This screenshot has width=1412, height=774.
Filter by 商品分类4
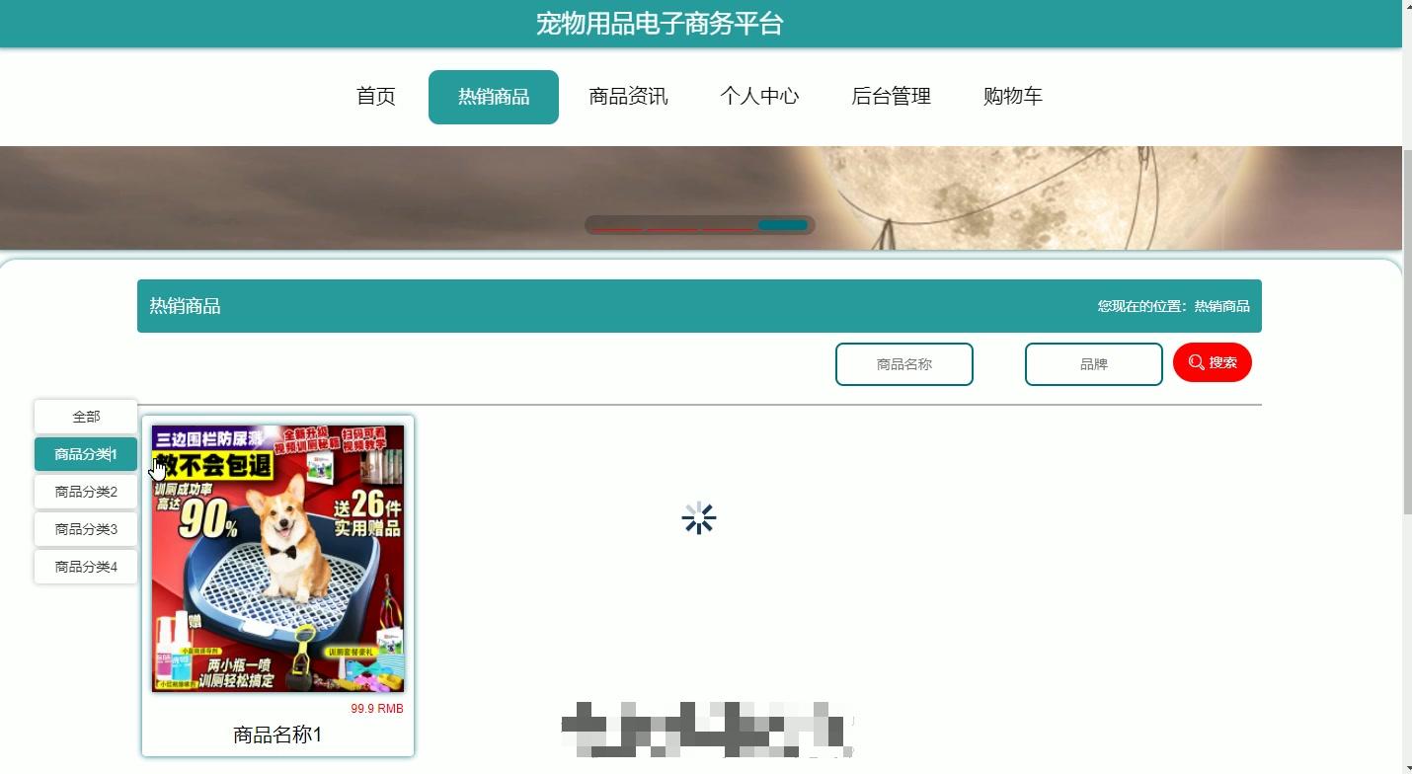[x=86, y=567]
